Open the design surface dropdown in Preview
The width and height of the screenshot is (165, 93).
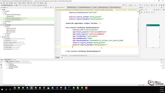(x=142, y=10)
